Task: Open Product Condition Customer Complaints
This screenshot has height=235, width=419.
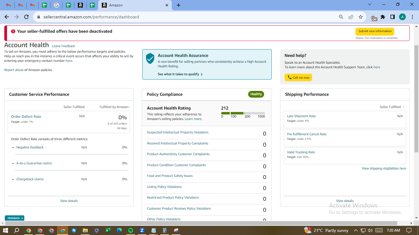Action: coord(176,165)
